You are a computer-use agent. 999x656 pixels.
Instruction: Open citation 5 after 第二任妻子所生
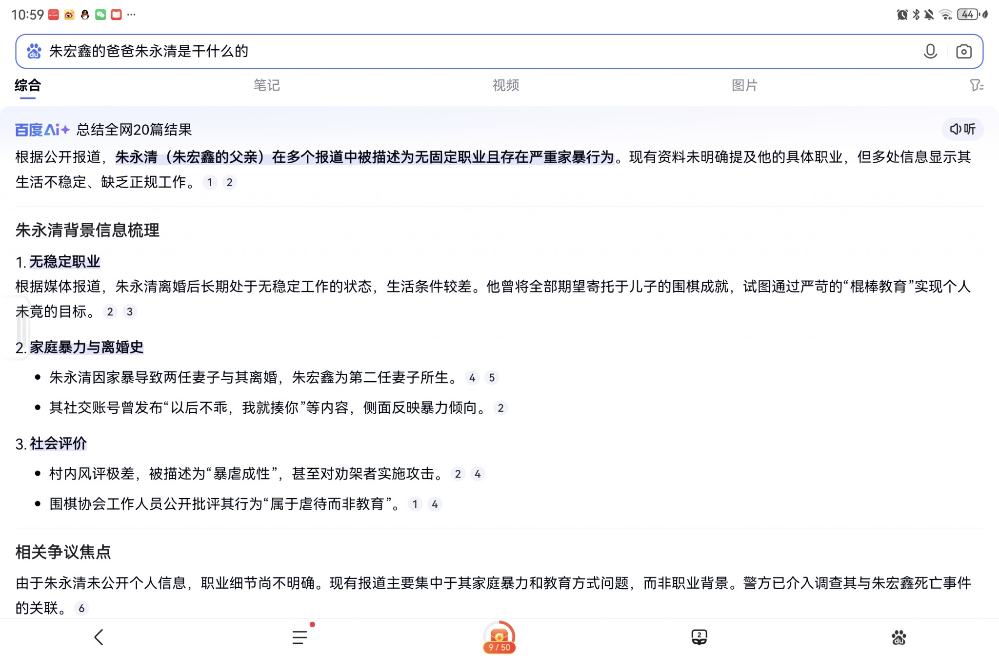(492, 378)
